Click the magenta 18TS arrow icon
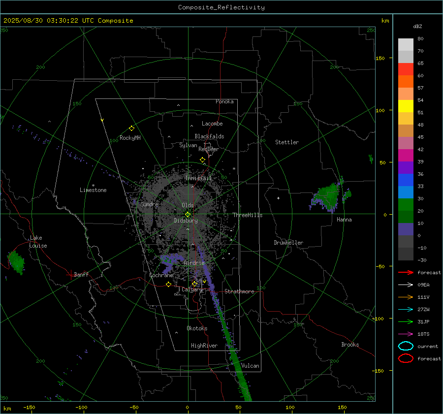Image resolution: width=443 pixels, height=414 pixels. coord(406,334)
